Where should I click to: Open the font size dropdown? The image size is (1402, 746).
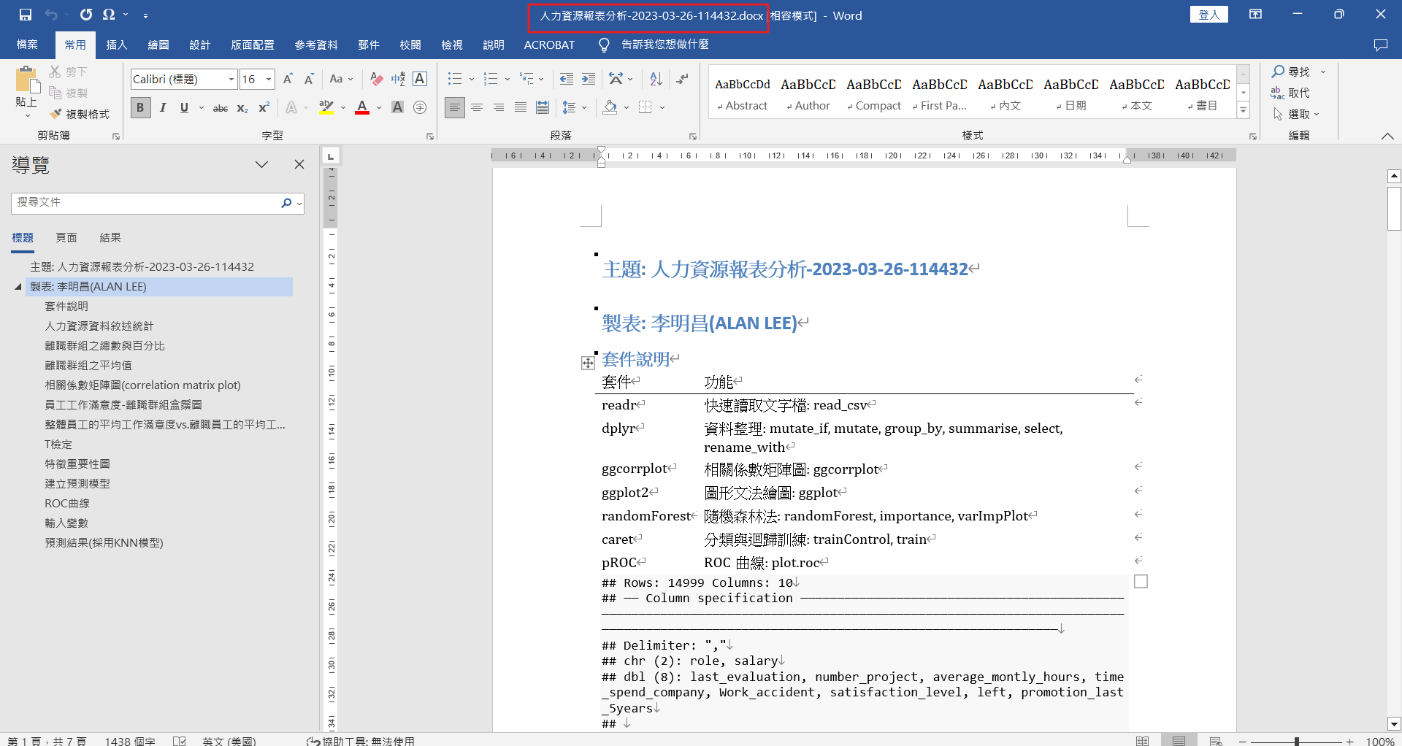pos(269,79)
